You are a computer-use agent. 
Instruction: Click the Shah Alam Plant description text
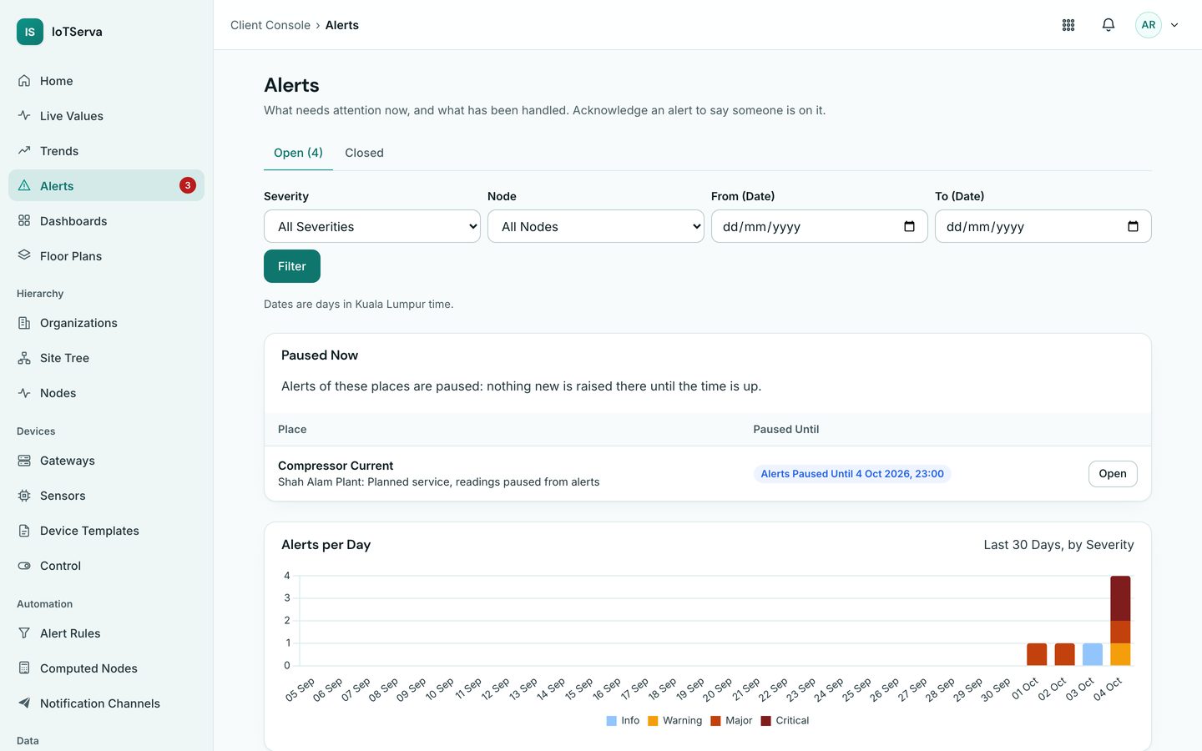438,481
